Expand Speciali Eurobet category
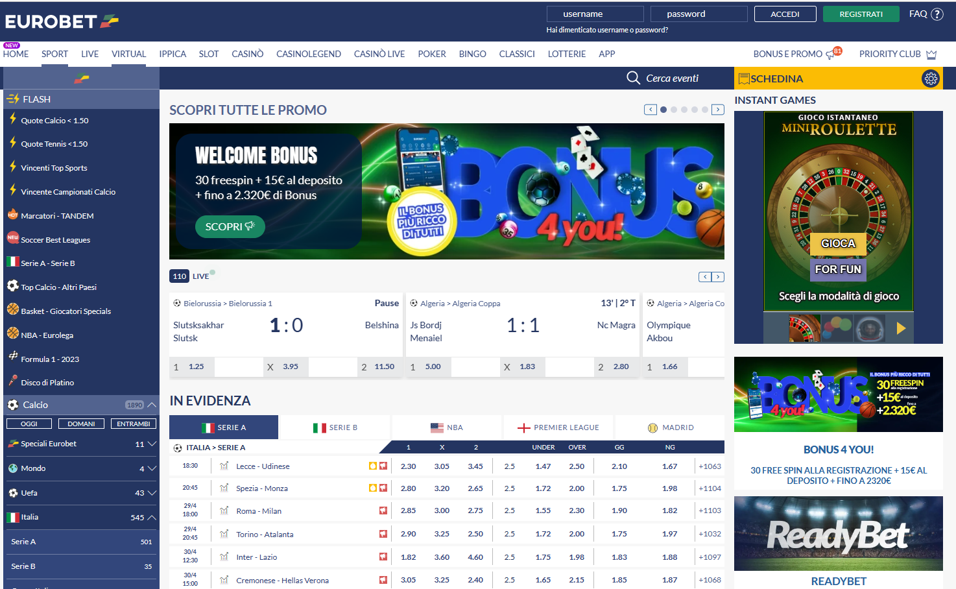This screenshot has height=589, width=956. 152,444
